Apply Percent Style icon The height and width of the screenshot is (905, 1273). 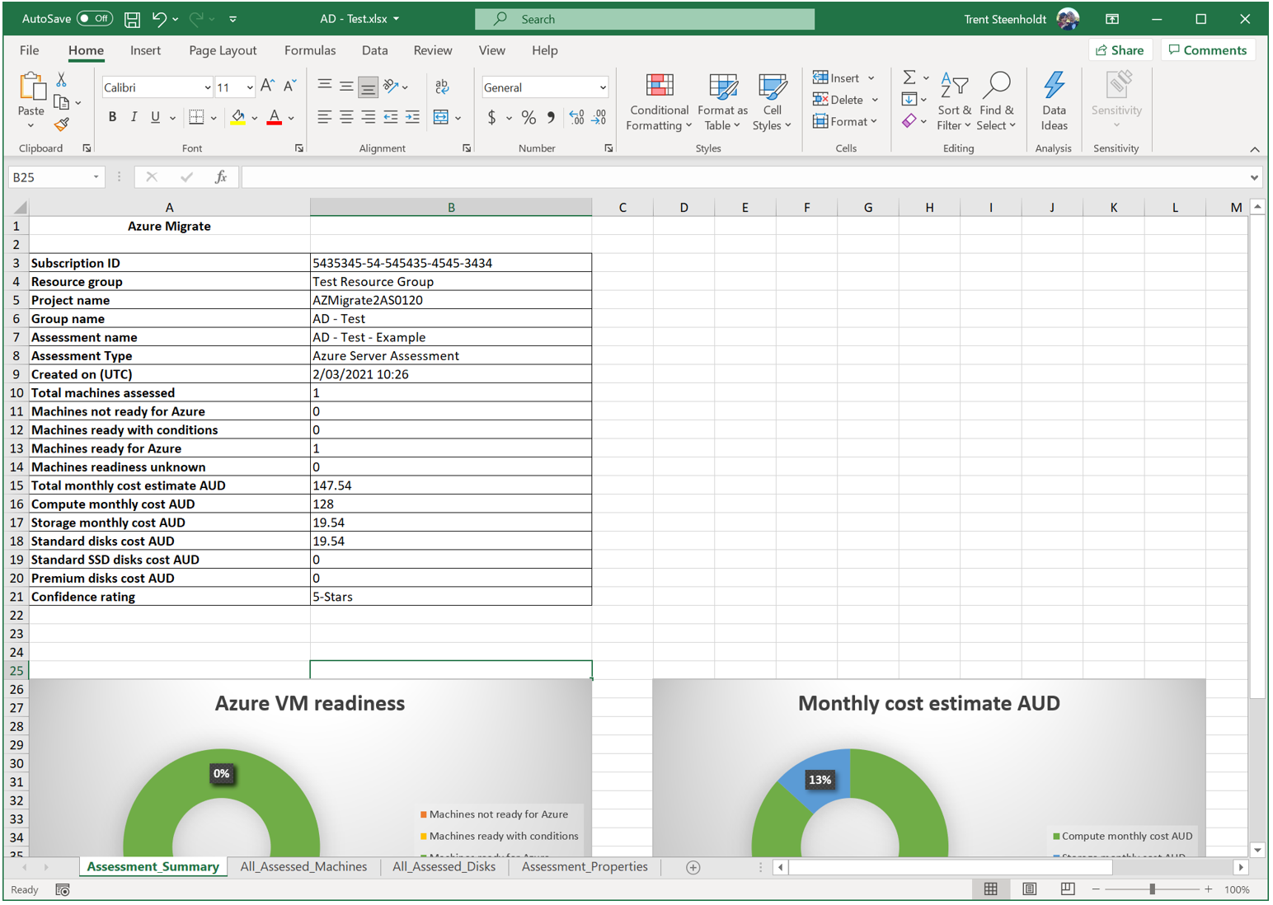click(x=528, y=117)
